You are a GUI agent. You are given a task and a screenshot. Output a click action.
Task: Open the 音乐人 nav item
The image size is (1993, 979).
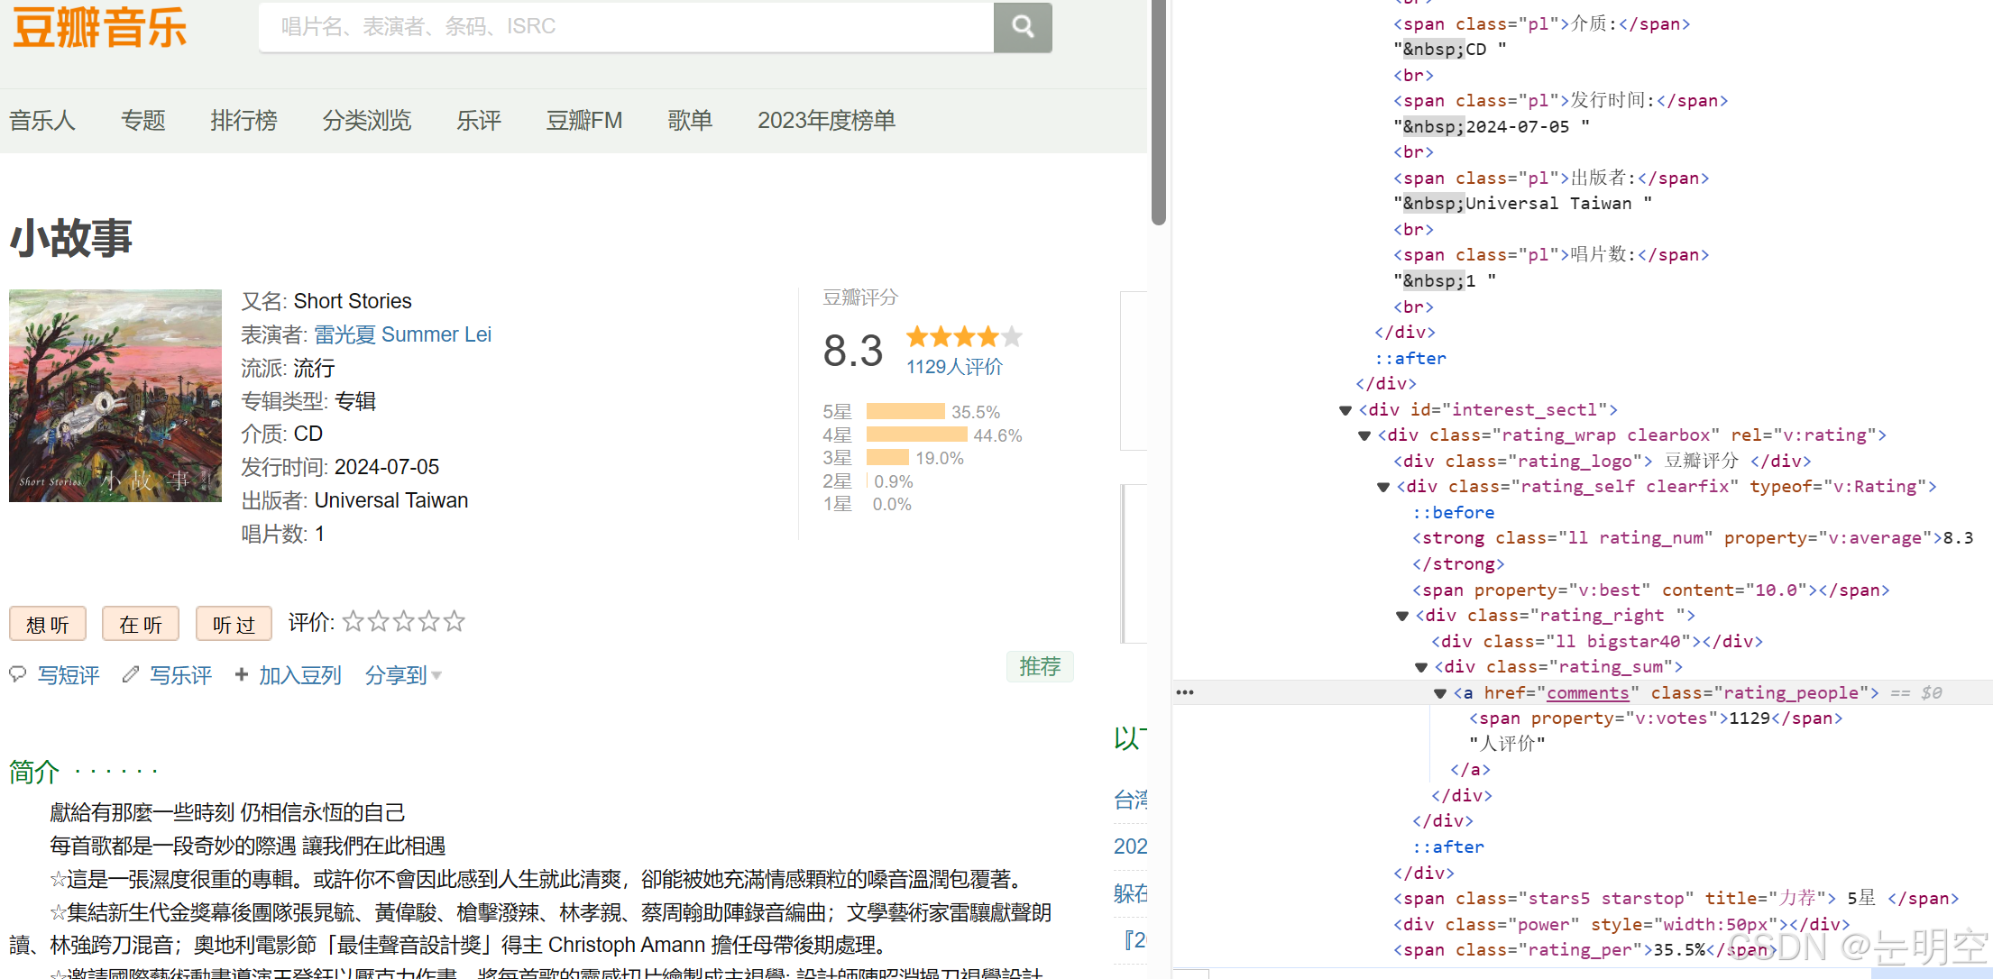pyautogui.click(x=42, y=120)
